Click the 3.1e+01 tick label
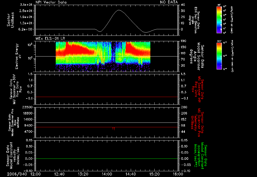Image resolution: width=257 pixels, height=177 pixels. coord(26,5)
